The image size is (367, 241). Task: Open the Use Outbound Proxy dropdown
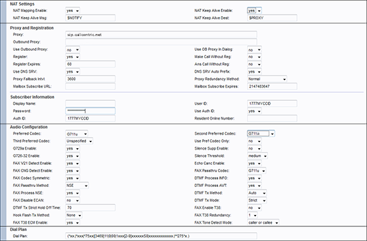[x=73, y=50]
